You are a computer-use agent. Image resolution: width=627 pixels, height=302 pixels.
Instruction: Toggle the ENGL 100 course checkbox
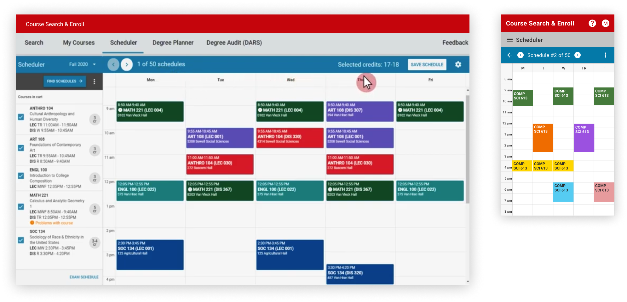point(21,176)
